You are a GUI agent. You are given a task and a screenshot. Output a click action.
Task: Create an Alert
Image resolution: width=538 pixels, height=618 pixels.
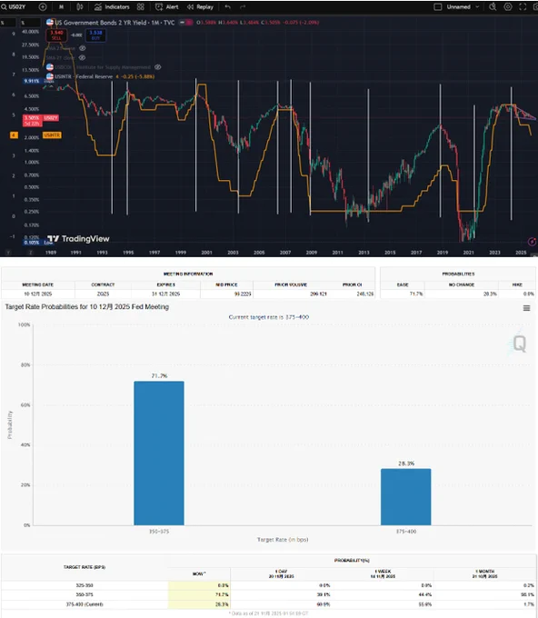166,6
